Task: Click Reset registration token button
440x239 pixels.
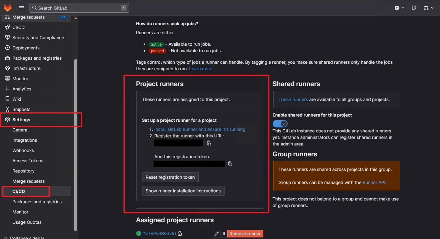Action: (x=170, y=177)
